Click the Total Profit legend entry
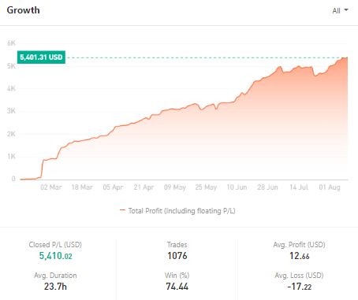Screen dimensions: 358x300 177,211
